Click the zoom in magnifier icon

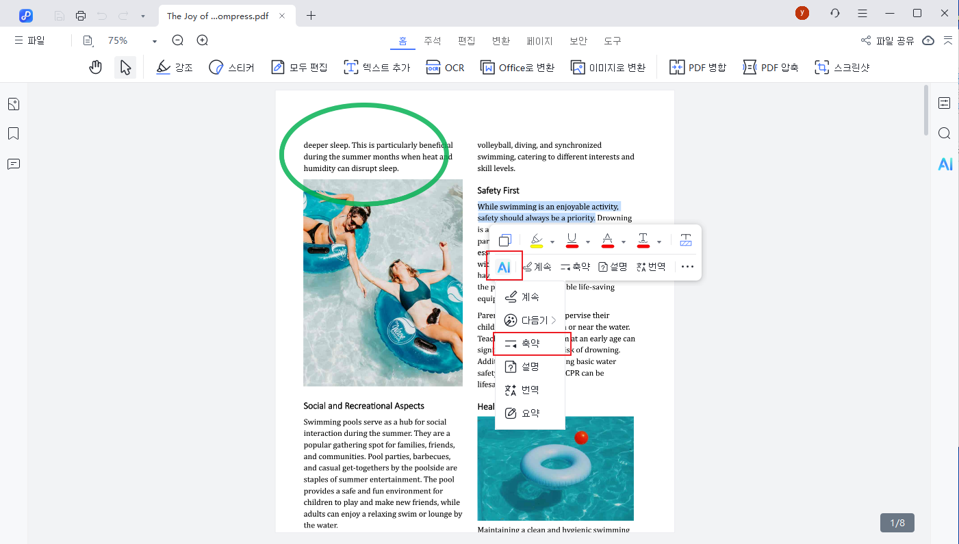(202, 40)
